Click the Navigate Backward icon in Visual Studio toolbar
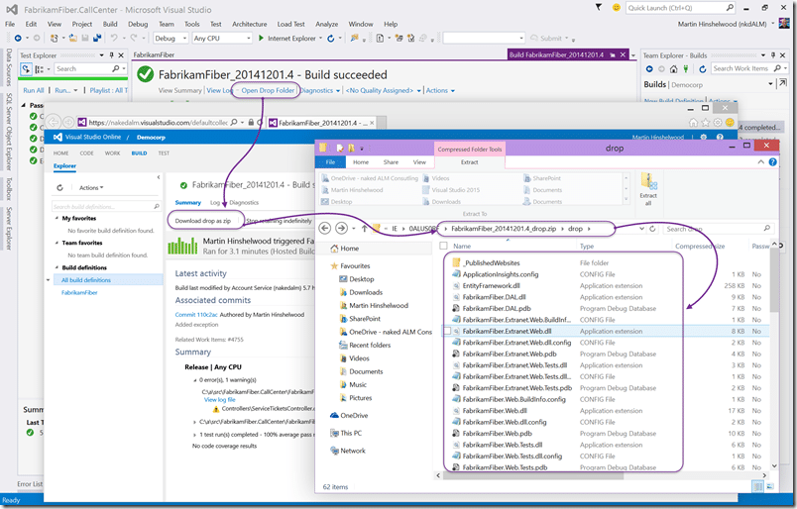This screenshot has height=509, width=797. [x=18, y=38]
